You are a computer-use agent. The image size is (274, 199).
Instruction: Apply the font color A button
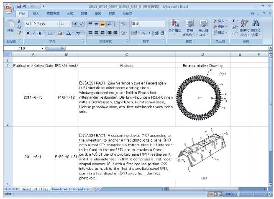[69, 33]
